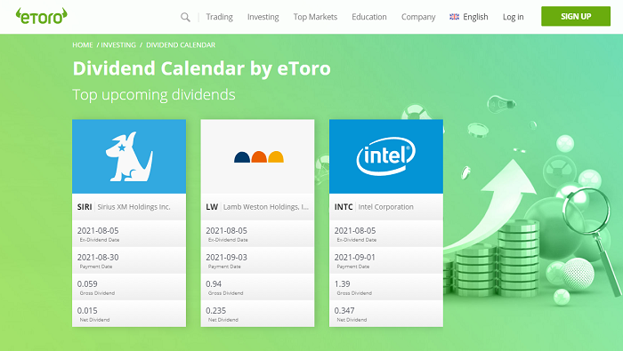Click Top upcoming dividends subtitle
Screen dimensions: 623x351
154,95
